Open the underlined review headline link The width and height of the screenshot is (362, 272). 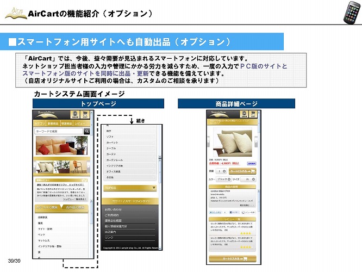tap(60, 185)
